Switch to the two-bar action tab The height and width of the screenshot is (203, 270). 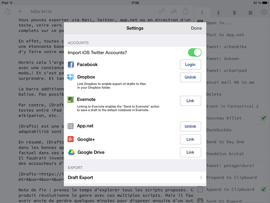pos(218,13)
